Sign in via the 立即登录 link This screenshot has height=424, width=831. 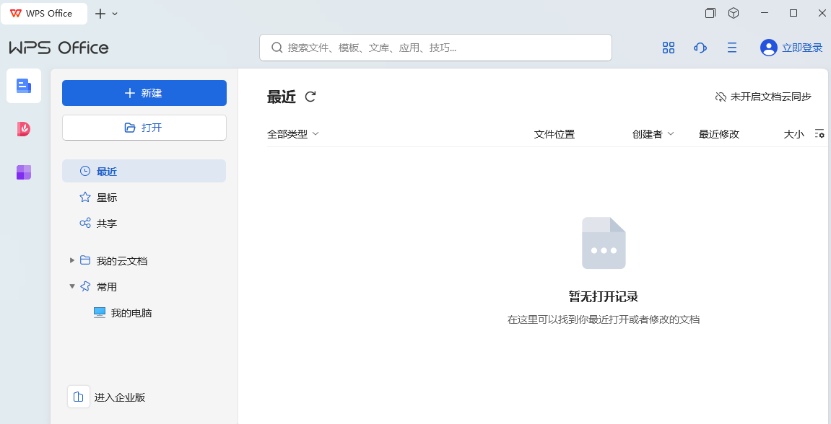click(x=800, y=48)
